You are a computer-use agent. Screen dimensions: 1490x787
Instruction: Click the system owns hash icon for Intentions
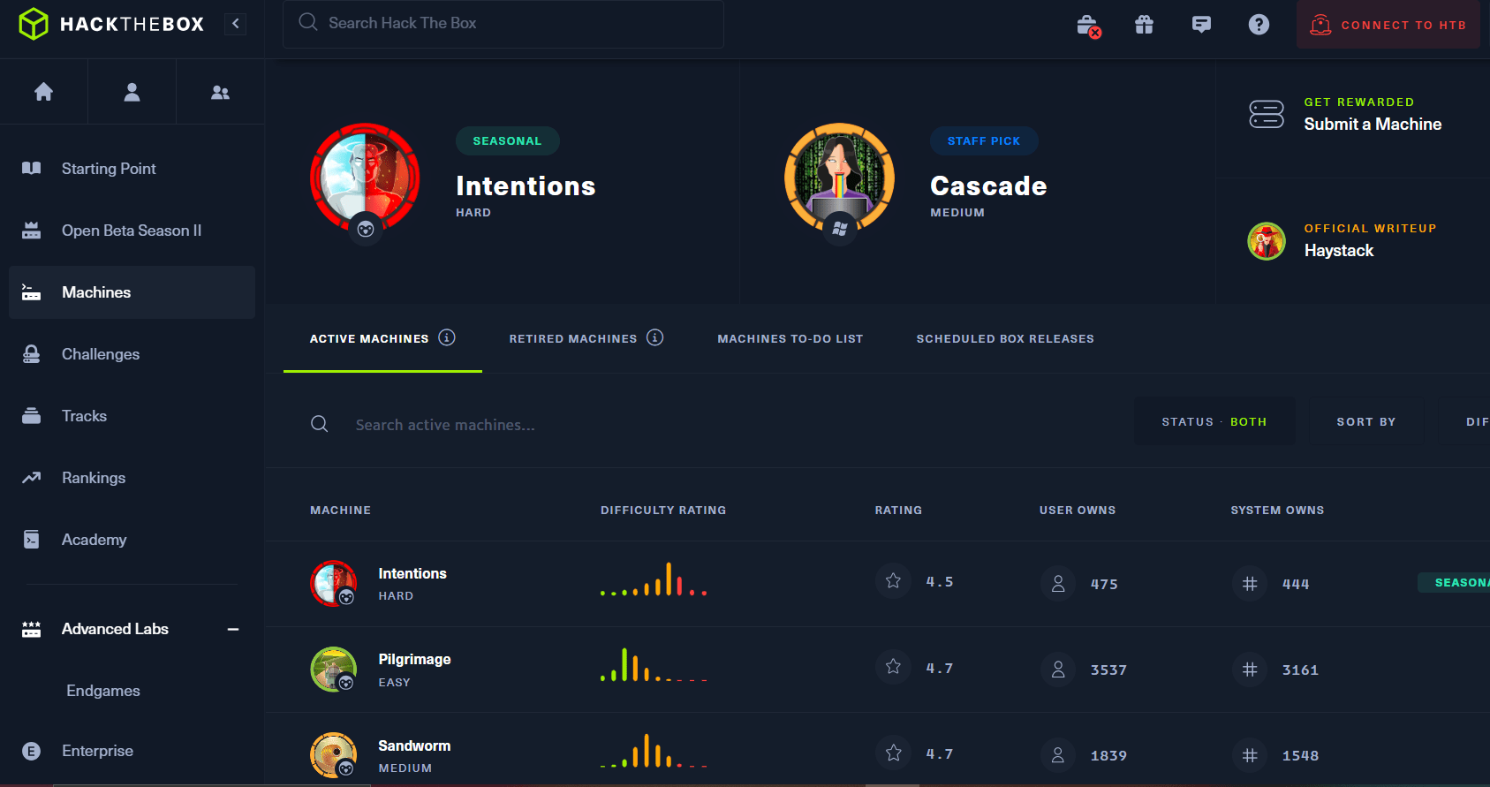pos(1250,583)
